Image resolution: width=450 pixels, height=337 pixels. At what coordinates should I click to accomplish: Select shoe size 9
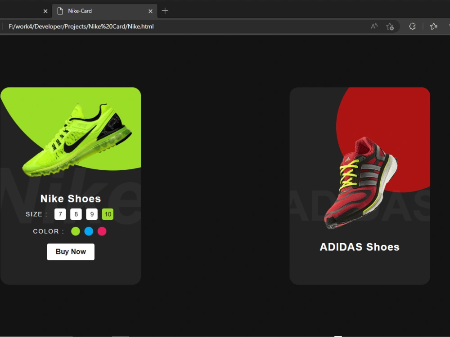(92, 214)
